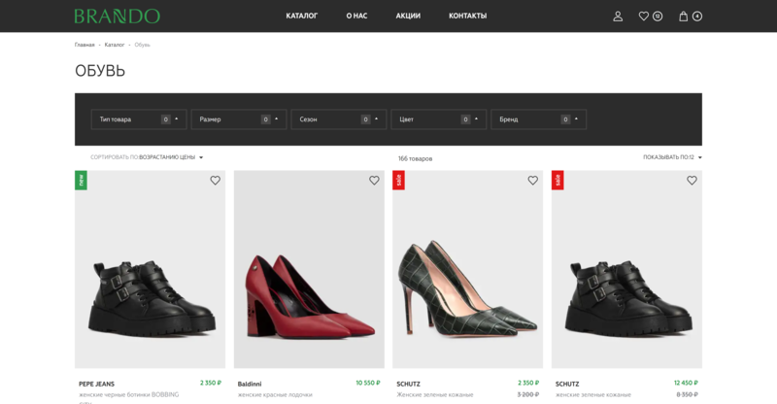Open the Акции menu item
This screenshot has width=777, height=404.
click(408, 16)
